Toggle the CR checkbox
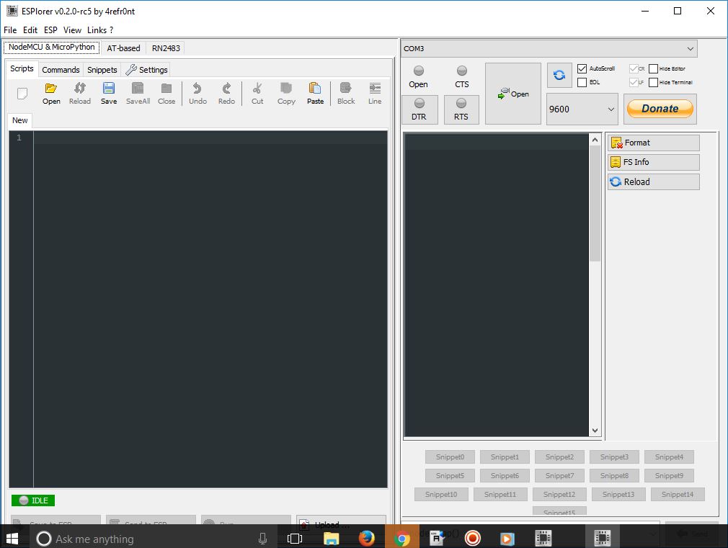This screenshot has height=548, width=728. [634, 68]
